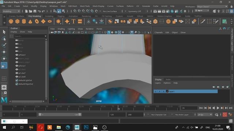Open the Layer Editor Options menu

[x=167, y=83]
